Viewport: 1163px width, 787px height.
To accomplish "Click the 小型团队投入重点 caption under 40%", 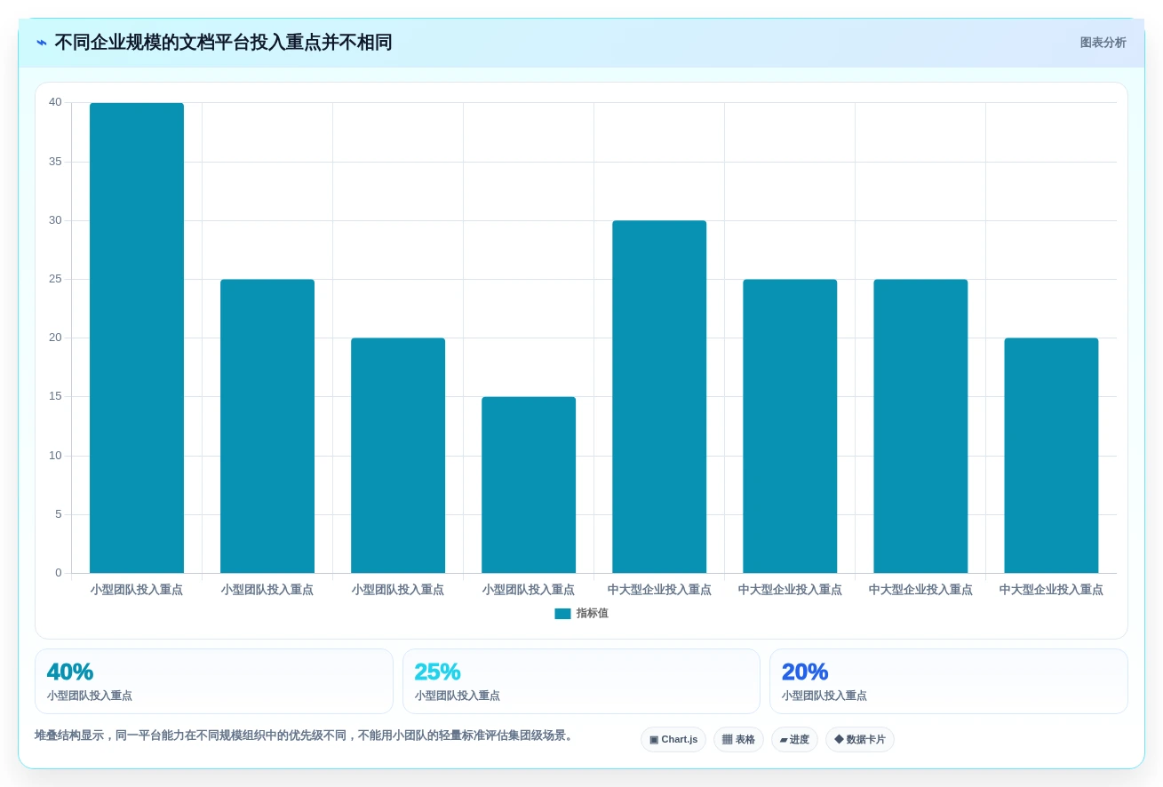I will pyautogui.click(x=90, y=696).
